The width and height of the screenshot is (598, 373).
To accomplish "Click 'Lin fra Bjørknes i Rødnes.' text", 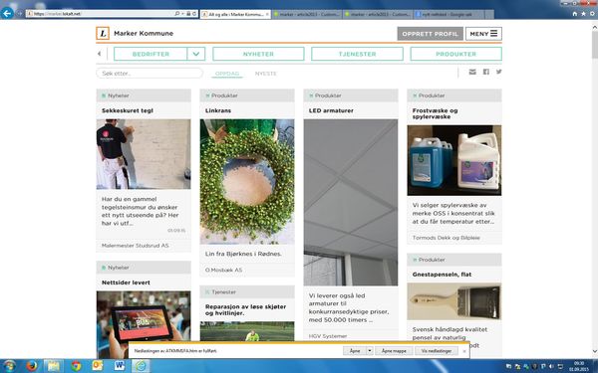I will [x=243, y=254].
